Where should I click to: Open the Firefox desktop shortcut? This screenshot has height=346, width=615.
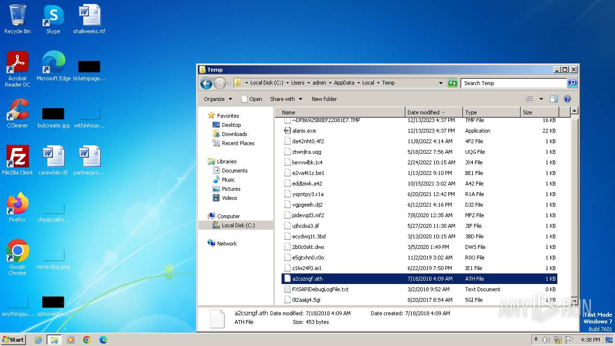pos(17,208)
